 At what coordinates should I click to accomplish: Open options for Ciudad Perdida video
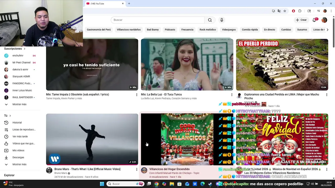[x=327, y=95]
